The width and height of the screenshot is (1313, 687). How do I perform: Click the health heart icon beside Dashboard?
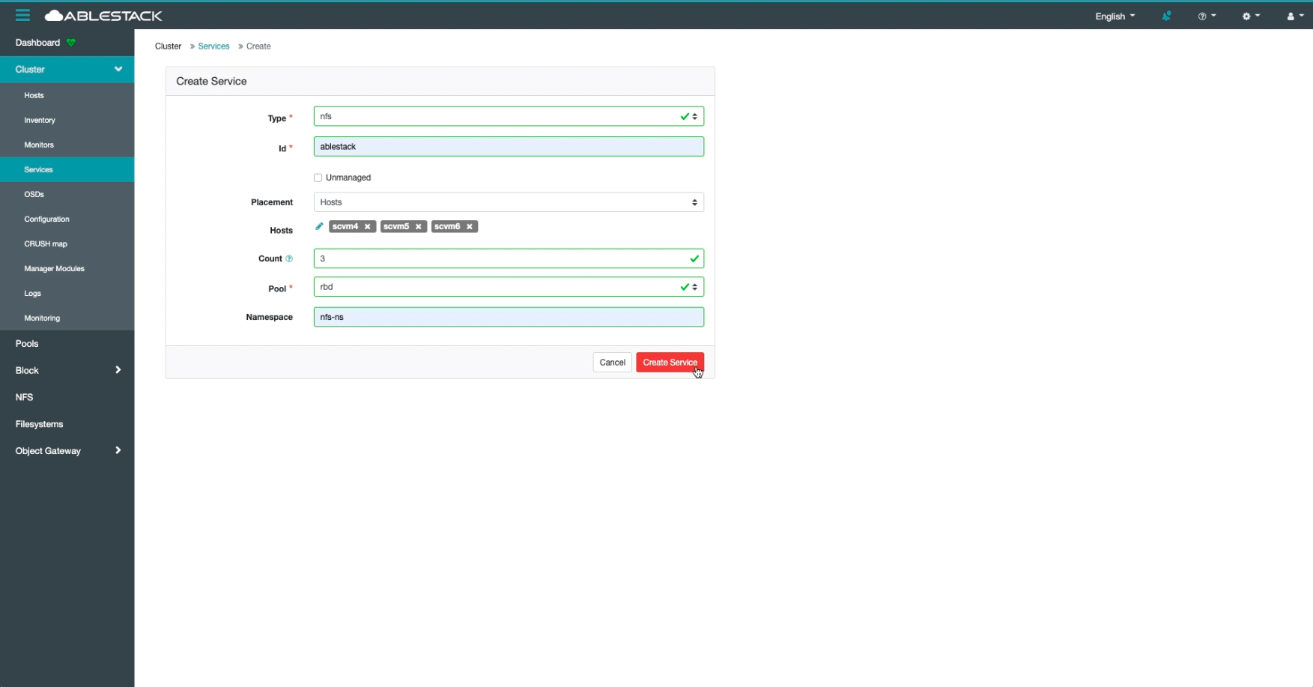(x=71, y=43)
